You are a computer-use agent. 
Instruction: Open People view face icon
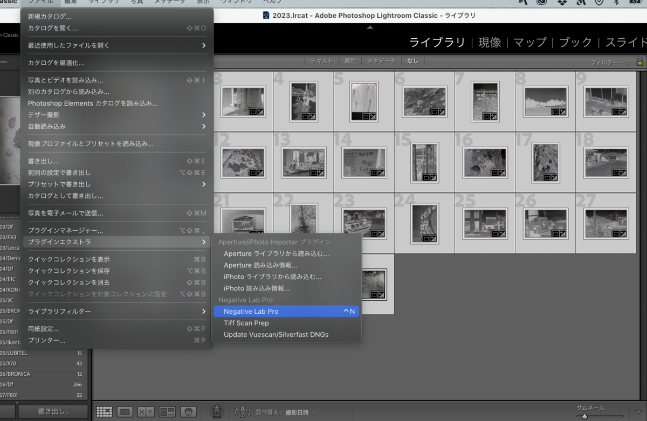(189, 412)
